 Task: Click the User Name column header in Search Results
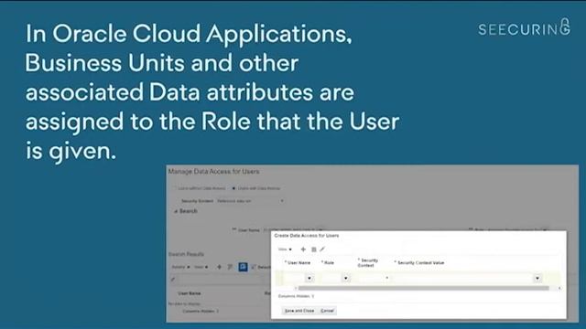pos(190,293)
